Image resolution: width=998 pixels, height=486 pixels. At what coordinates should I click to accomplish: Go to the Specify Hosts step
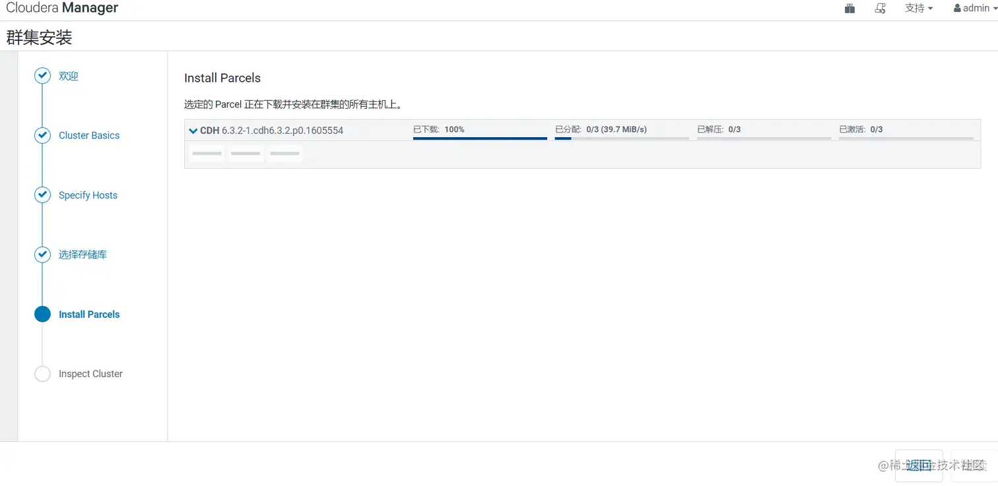coord(88,195)
